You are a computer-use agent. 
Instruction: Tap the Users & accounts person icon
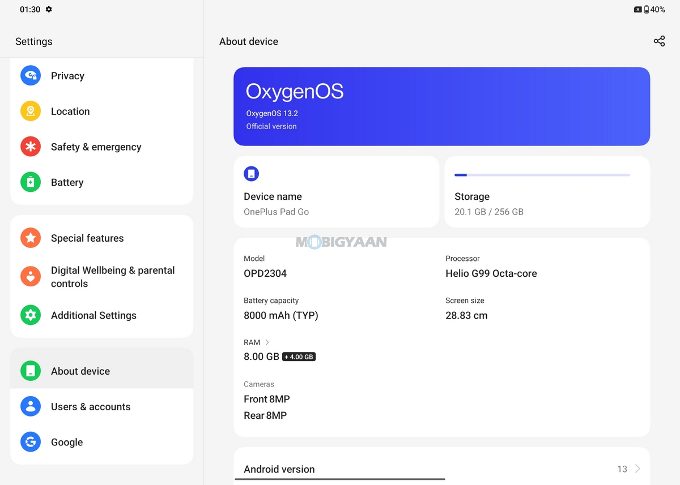(x=31, y=406)
